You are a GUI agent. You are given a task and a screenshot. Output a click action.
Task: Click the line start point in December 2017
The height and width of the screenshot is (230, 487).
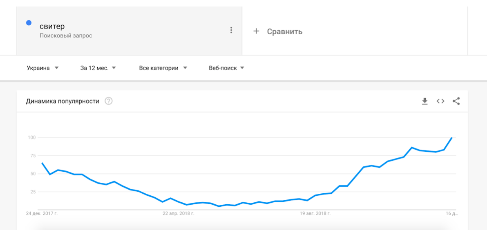click(42, 163)
